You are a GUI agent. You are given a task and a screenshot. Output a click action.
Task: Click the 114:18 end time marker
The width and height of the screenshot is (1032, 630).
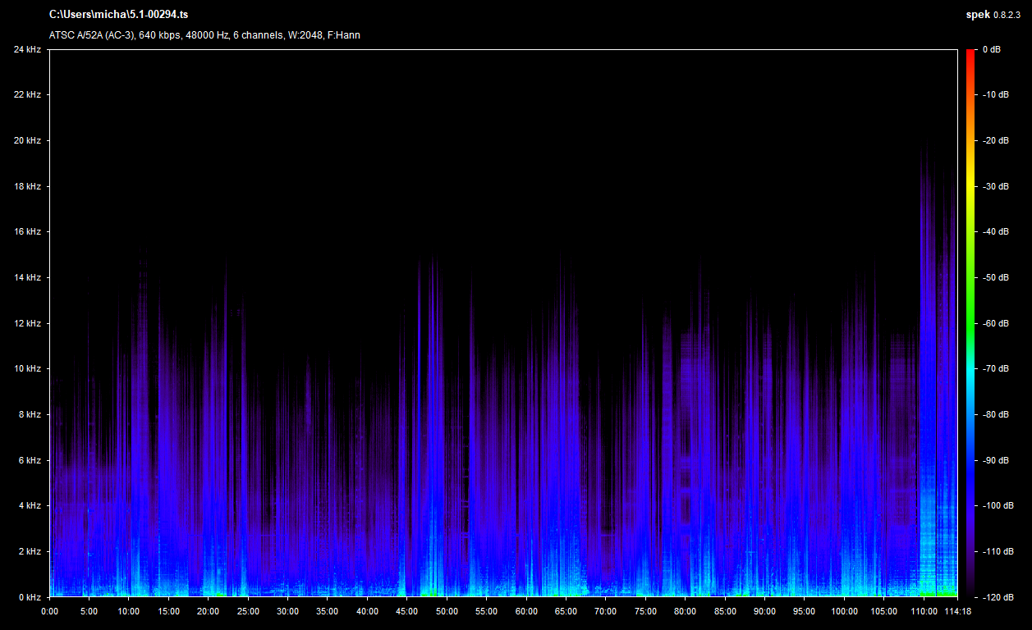point(957,611)
